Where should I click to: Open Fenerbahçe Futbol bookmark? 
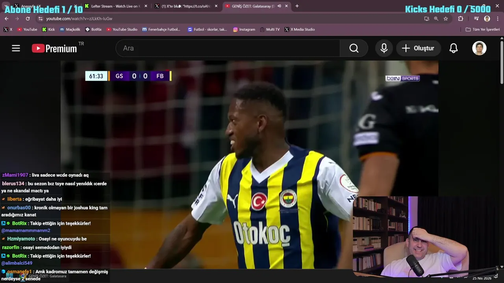click(x=161, y=29)
